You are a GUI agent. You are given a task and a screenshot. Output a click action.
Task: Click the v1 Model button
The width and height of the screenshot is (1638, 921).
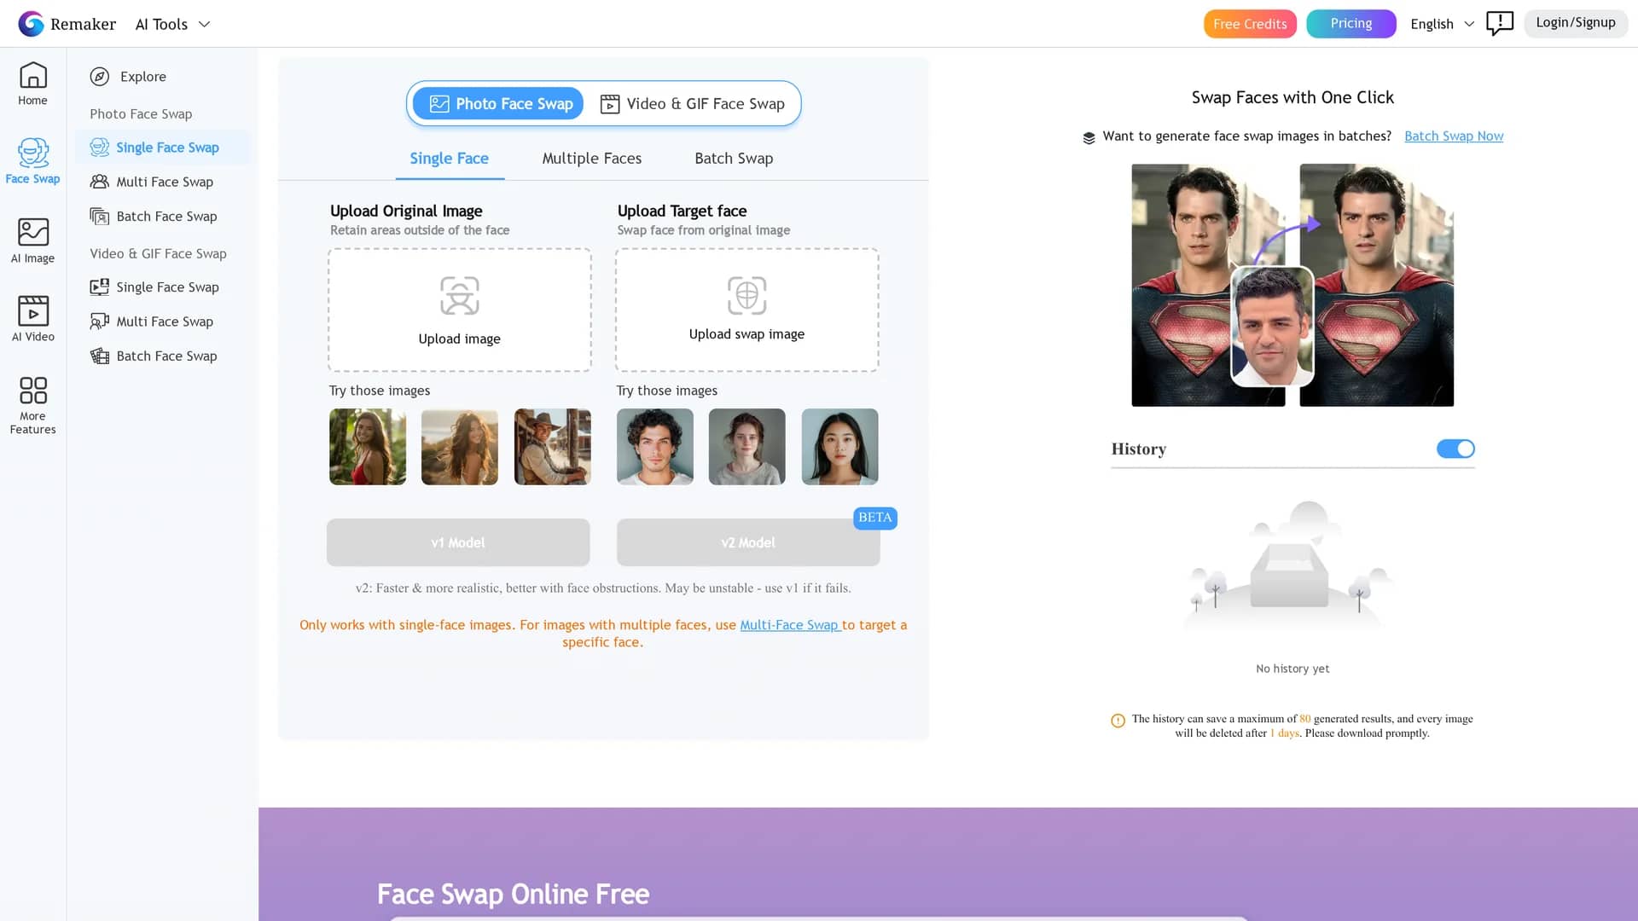(458, 542)
